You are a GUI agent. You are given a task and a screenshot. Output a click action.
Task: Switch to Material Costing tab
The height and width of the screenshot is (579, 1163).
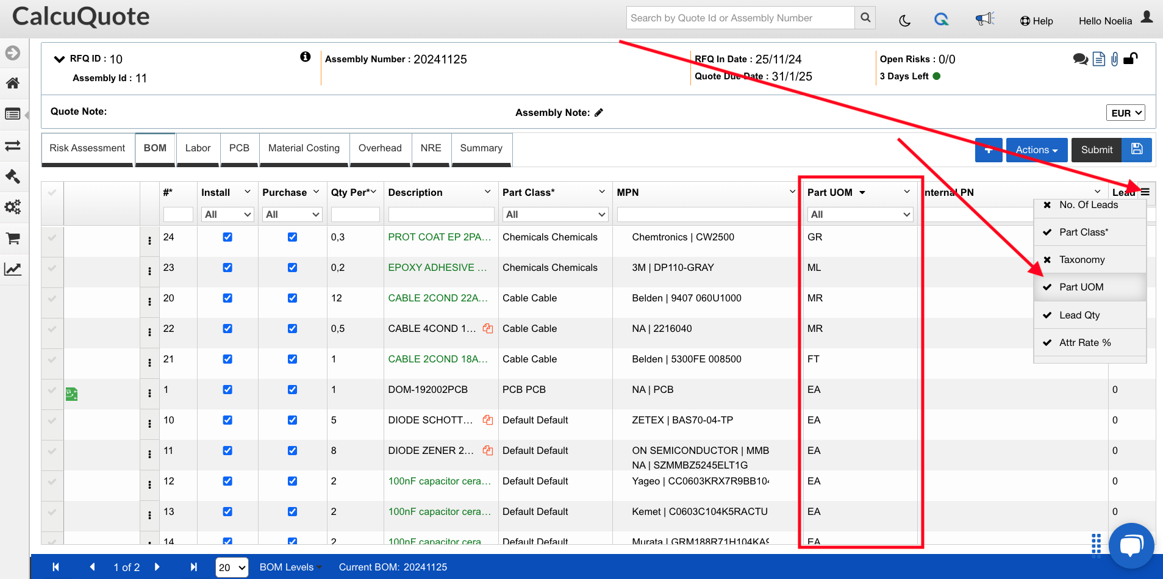coord(304,149)
